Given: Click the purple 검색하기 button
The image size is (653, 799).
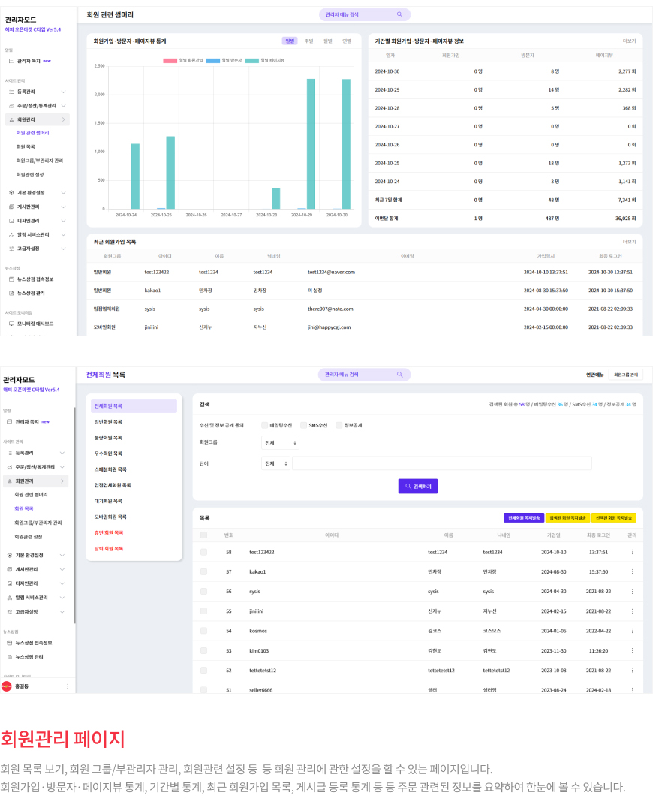Looking at the screenshot, I should click(417, 486).
